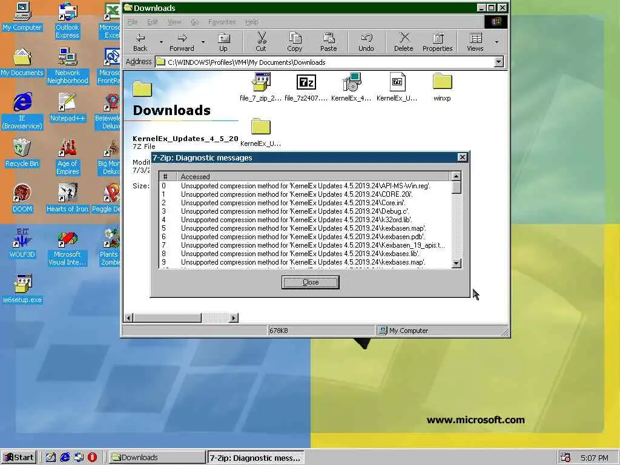Switch to Downloads taskbar button

click(x=157, y=458)
